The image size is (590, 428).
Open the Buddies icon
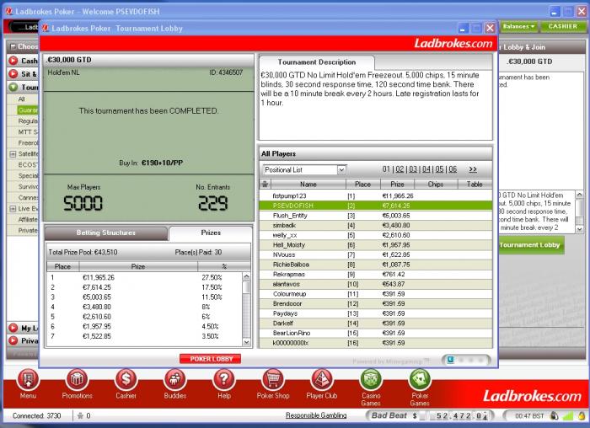tap(175, 380)
